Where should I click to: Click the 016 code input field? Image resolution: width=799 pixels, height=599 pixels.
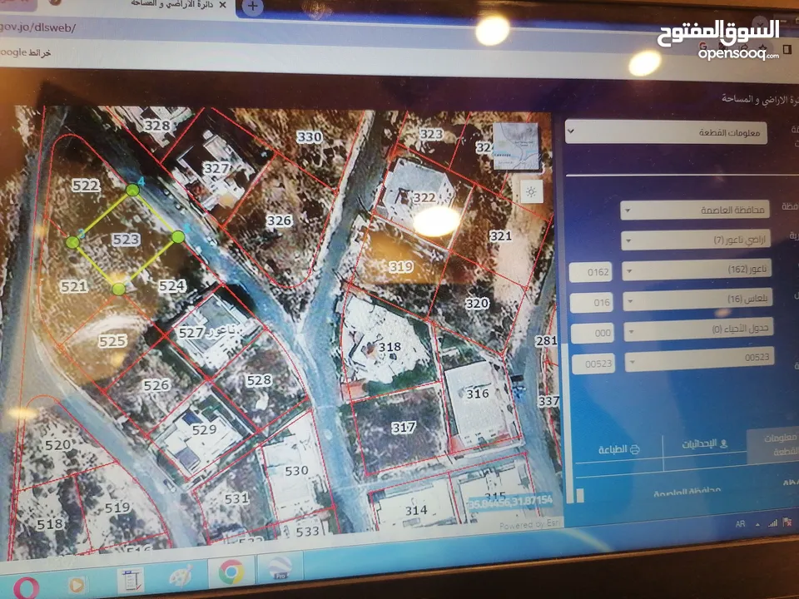click(x=592, y=303)
